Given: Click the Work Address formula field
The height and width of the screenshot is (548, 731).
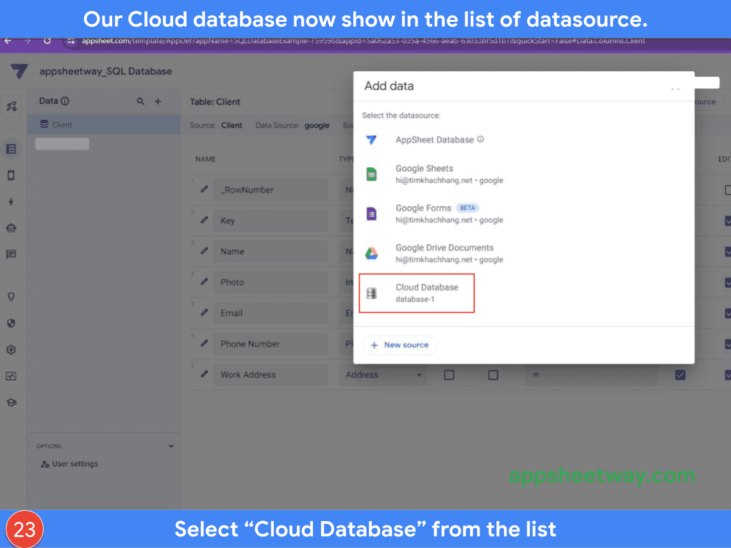Looking at the screenshot, I should (590, 375).
